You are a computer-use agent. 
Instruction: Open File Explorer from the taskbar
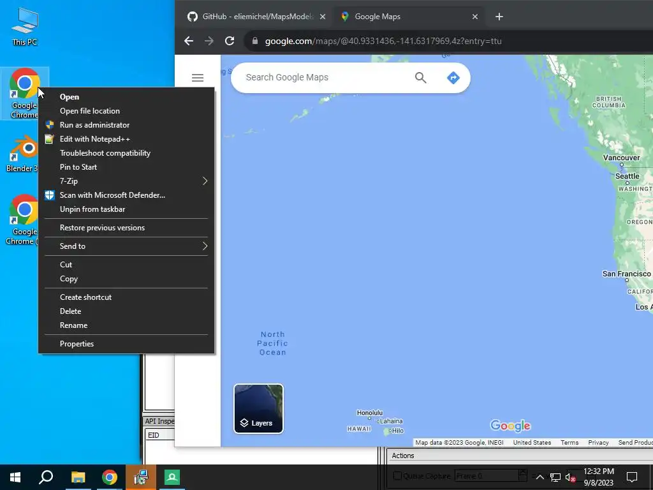tap(78, 477)
